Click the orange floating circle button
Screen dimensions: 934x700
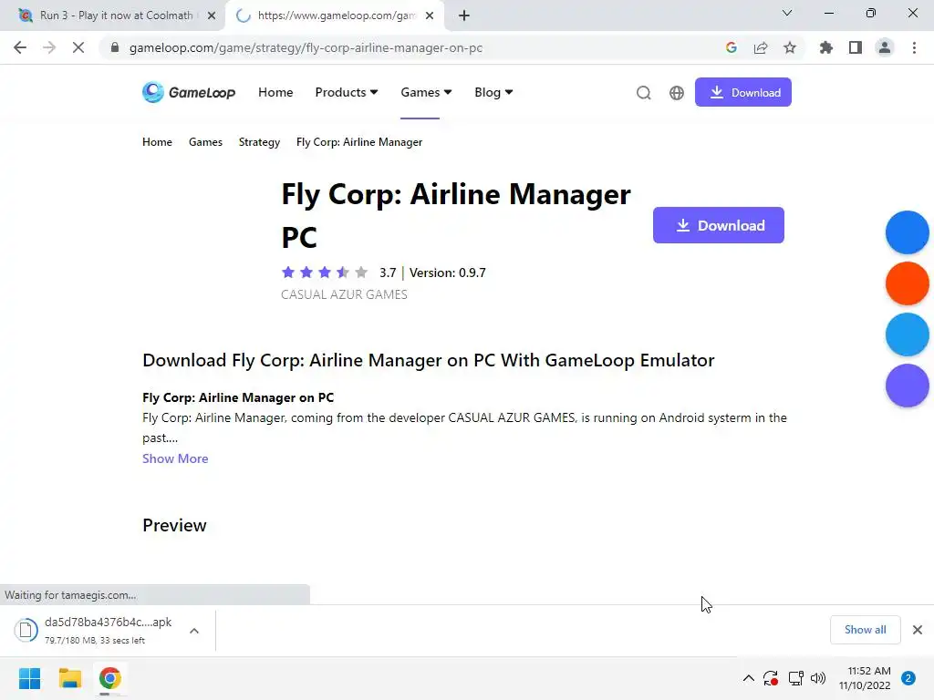pos(908,283)
